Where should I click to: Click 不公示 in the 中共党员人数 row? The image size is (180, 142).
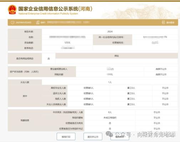[x=157, y=112]
